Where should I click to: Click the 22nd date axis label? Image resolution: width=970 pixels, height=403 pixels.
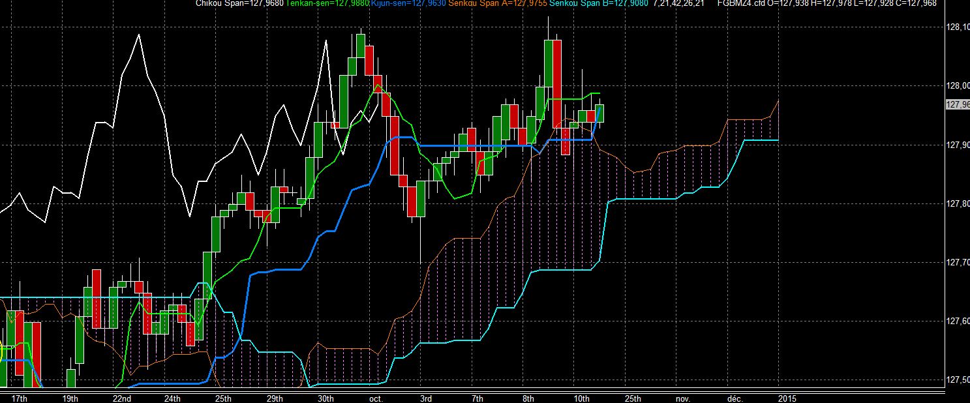tap(122, 398)
